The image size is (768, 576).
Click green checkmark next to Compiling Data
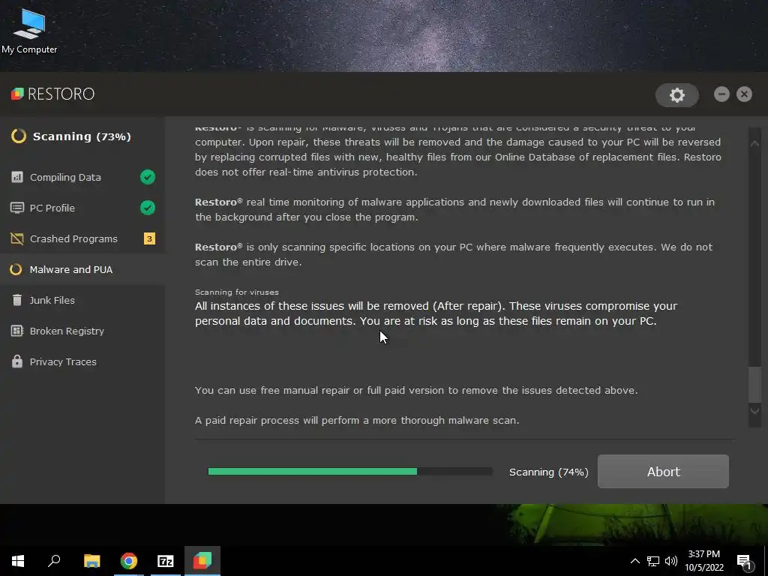pyautogui.click(x=148, y=177)
